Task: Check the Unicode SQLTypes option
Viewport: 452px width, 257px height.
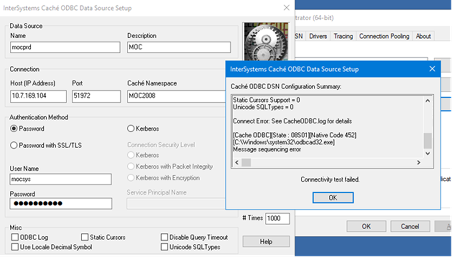Action: coord(164,247)
